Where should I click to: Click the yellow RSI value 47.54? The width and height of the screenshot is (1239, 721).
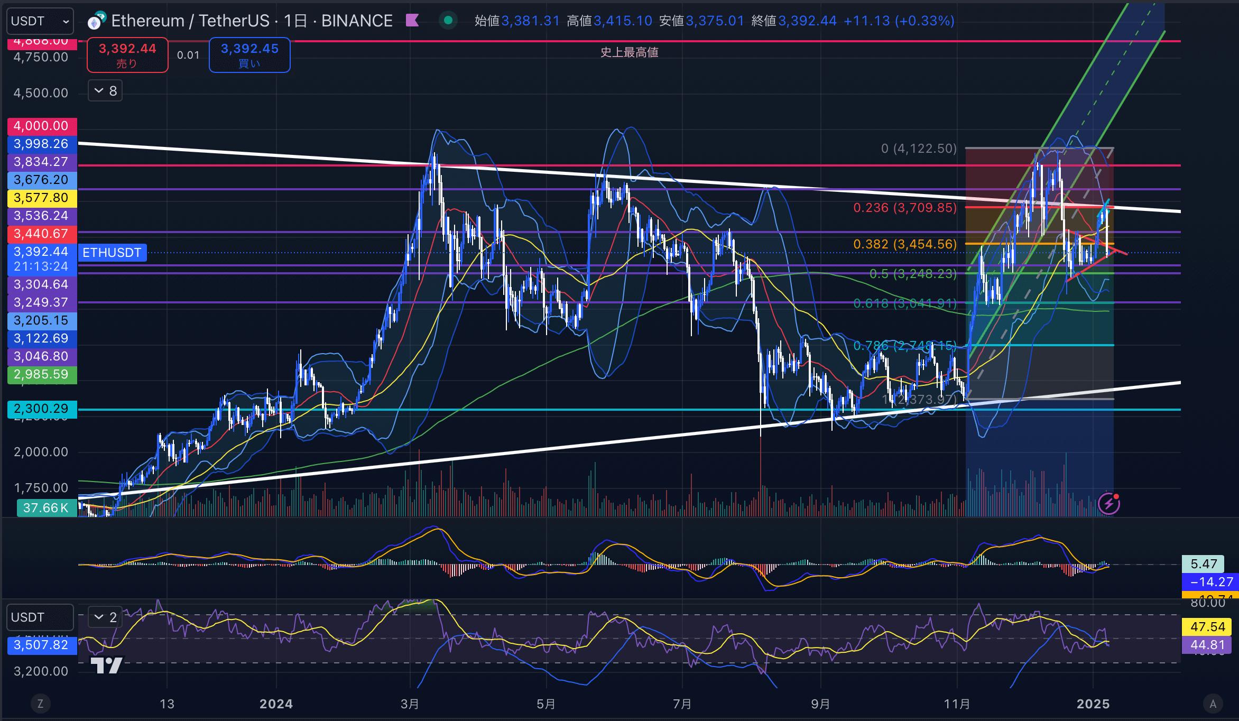click(1207, 627)
